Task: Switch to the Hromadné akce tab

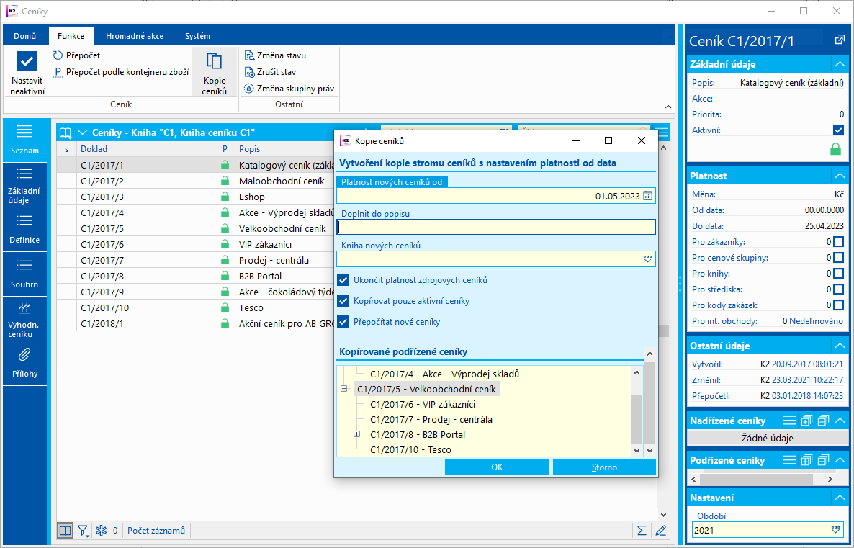Action: (135, 36)
